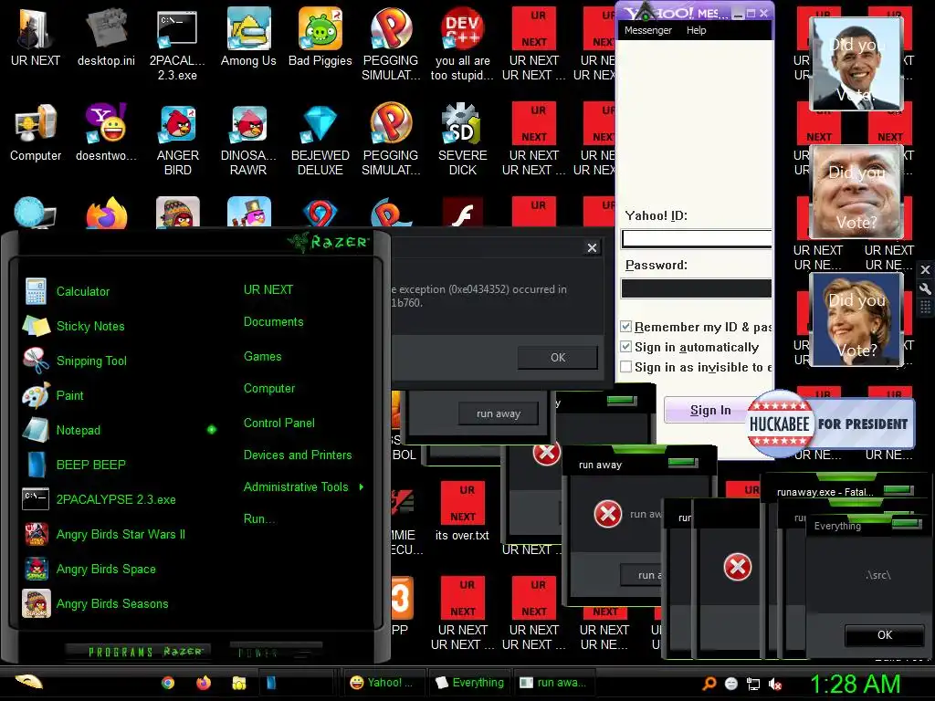Click the magnifier tray icon
Viewport: 935px width, 701px height.
click(709, 684)
